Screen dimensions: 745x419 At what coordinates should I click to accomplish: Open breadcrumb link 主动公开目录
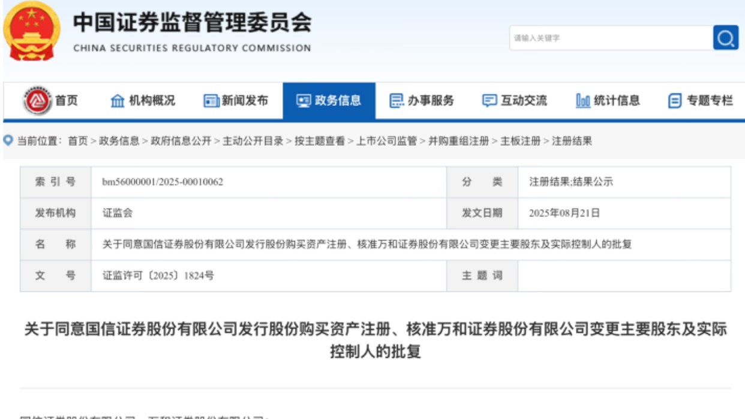[x=253, y=141]
